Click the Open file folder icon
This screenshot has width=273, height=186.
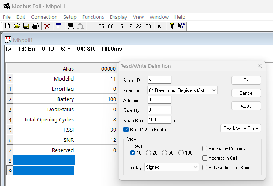coord(17,26)
